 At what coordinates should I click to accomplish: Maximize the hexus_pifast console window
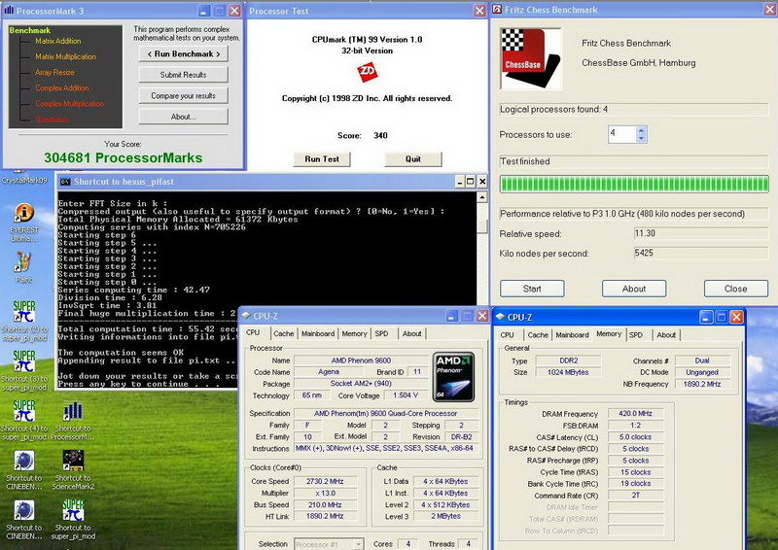[471, 182]
